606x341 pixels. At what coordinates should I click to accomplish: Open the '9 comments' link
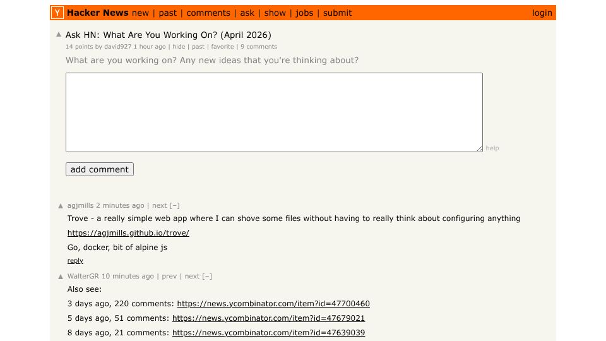click(259, 46)
